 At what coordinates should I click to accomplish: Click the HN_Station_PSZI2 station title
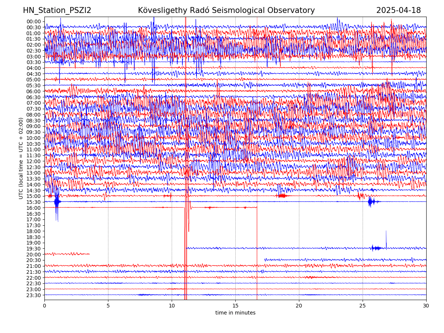(57, 11)
